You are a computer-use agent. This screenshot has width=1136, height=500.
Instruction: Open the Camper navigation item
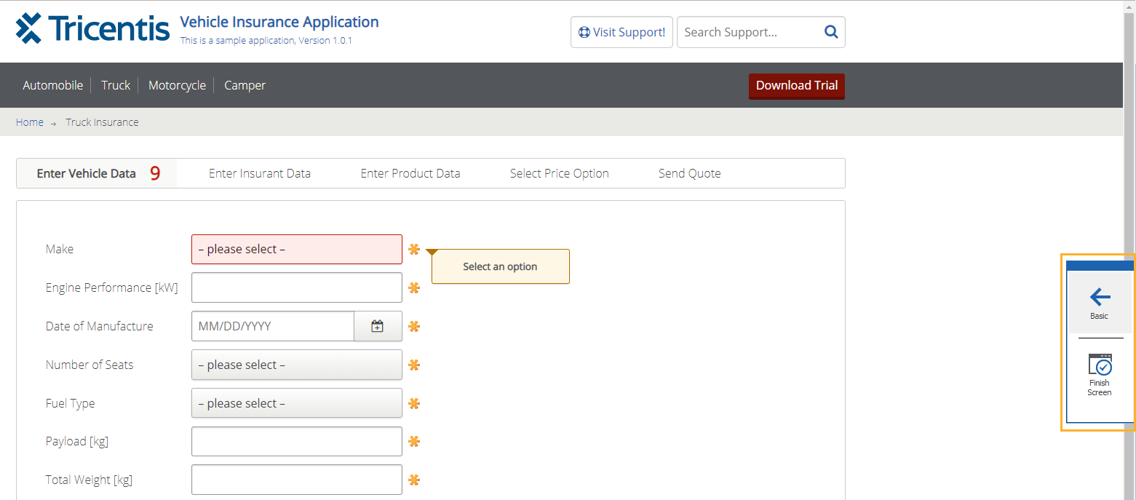(x=245, y=85)
